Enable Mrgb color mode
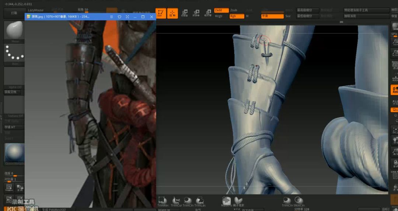Screen dimensions: 398x211 [x=219, y=16]
